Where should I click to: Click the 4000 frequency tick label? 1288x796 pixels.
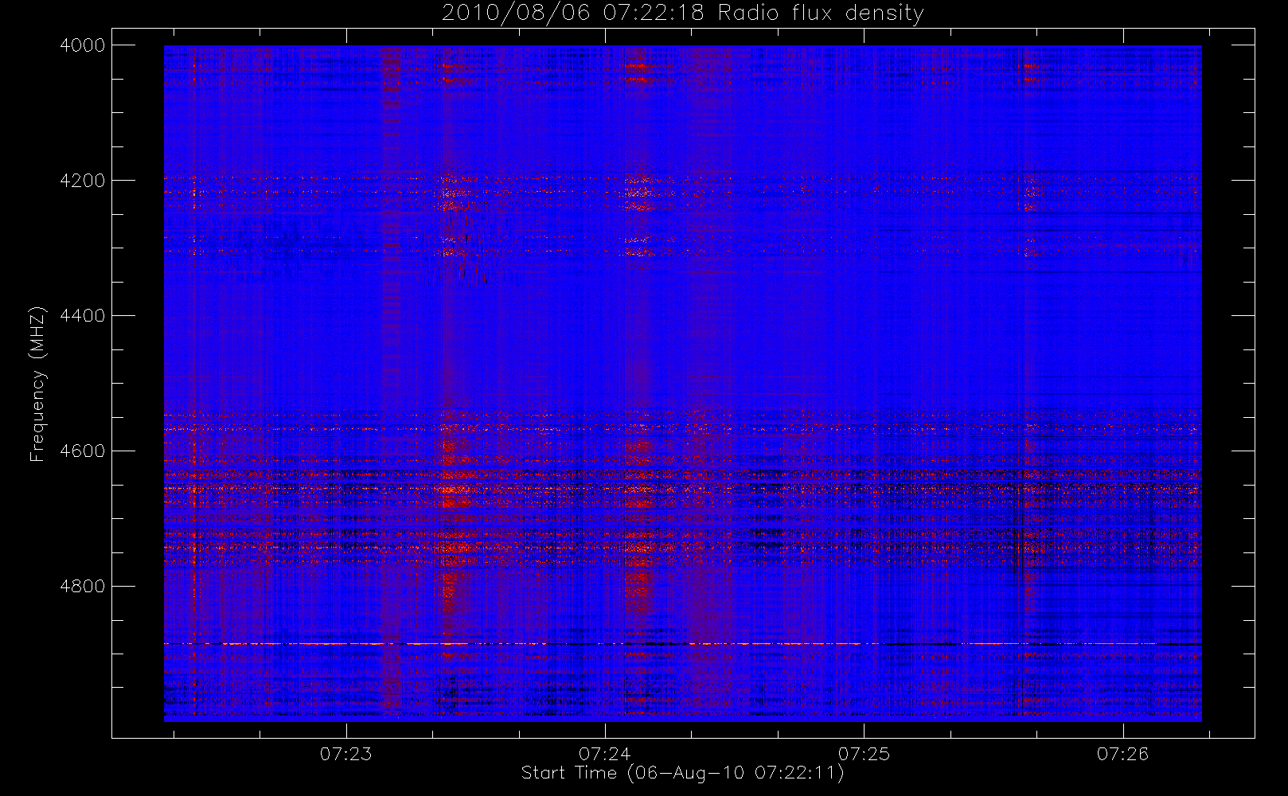point(83,45)
